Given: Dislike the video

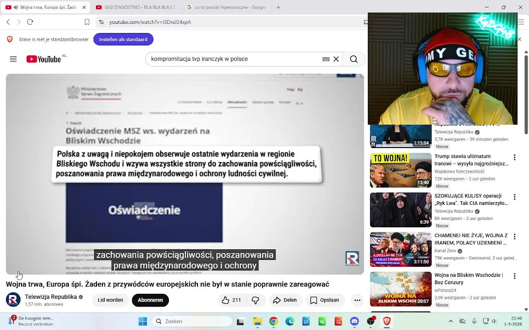Looking at the screenshot, I should point(256,300).
